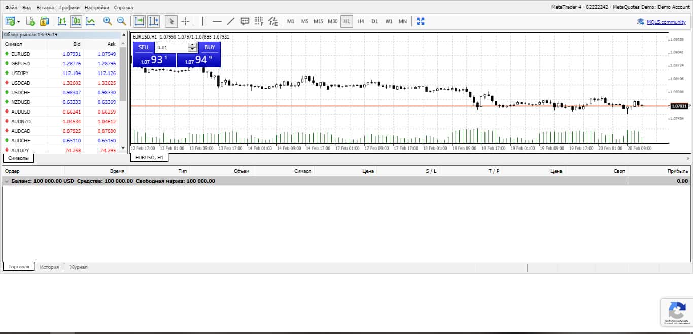693x334 pixels.
Task: Open the Вставка menu
Action: [45, 8]
